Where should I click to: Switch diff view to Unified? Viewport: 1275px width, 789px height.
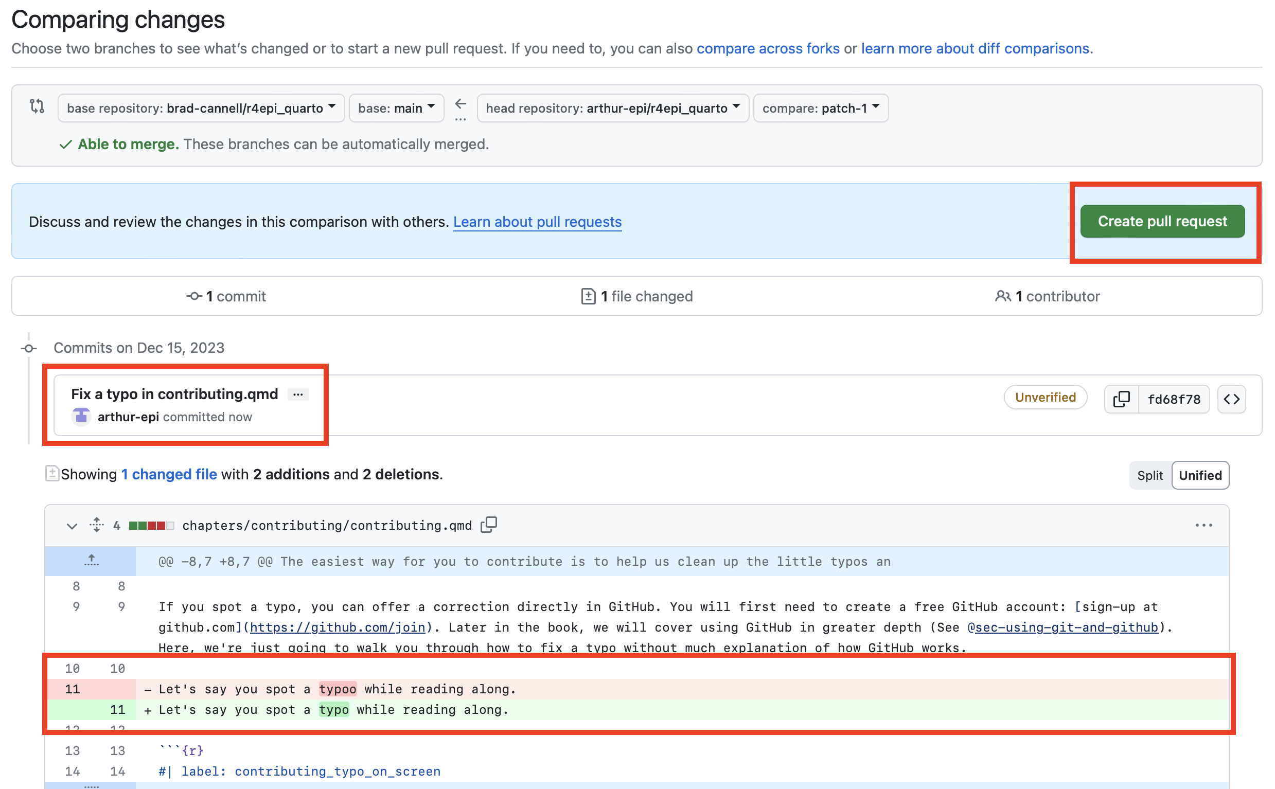click(1200, 475)
